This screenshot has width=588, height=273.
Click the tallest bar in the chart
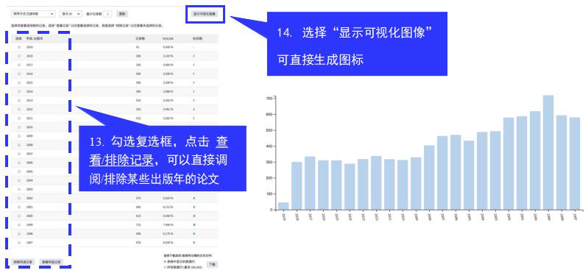548,152
